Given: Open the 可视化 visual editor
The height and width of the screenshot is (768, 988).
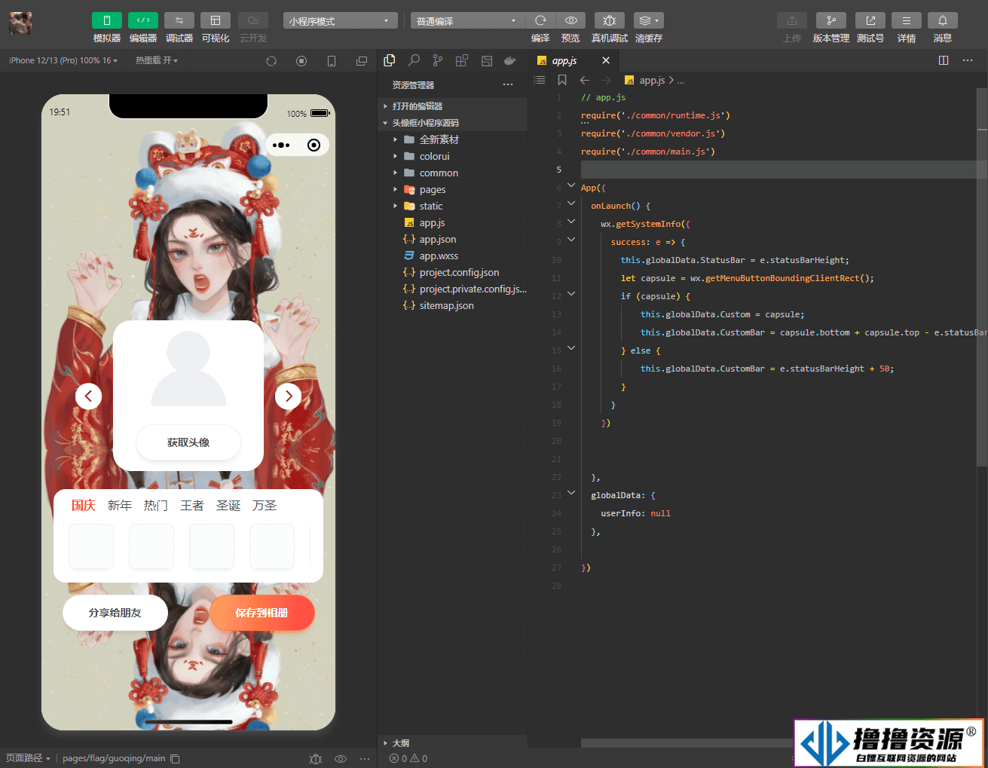Looking at the screenshot, I should [216, 20].
